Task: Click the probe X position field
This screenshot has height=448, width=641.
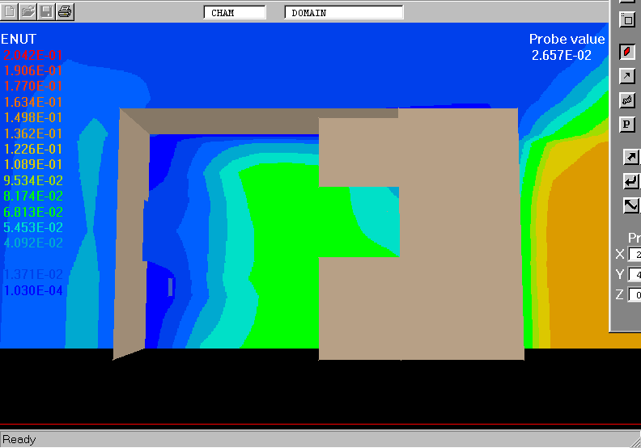Action: point(635,255)
